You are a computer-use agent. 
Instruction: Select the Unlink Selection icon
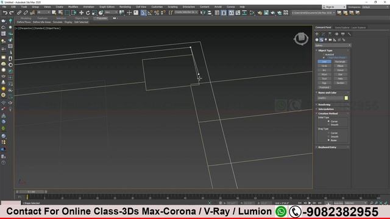pyautogui.click(x=26, y=13)
